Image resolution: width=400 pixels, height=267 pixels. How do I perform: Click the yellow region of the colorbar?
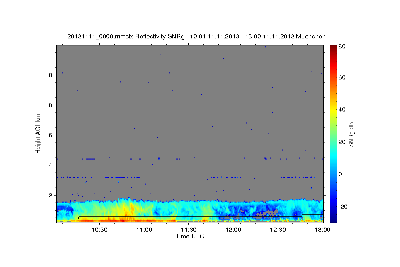(x=333, y=110)
